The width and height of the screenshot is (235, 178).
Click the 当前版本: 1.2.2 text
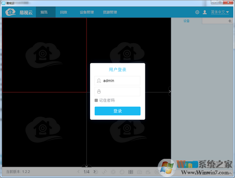point(18,172)
